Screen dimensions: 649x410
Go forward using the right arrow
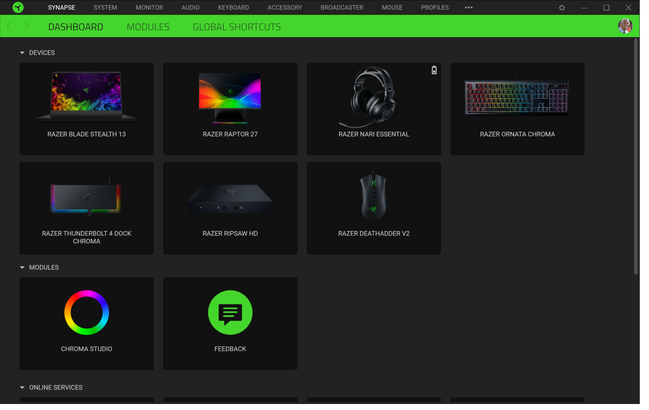coord(27,26)
